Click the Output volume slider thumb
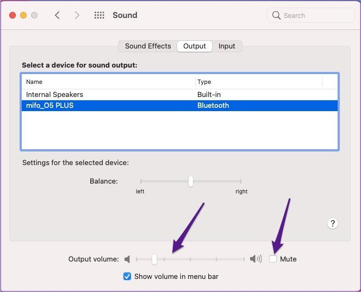361x292 pixels. click(154, 259)
